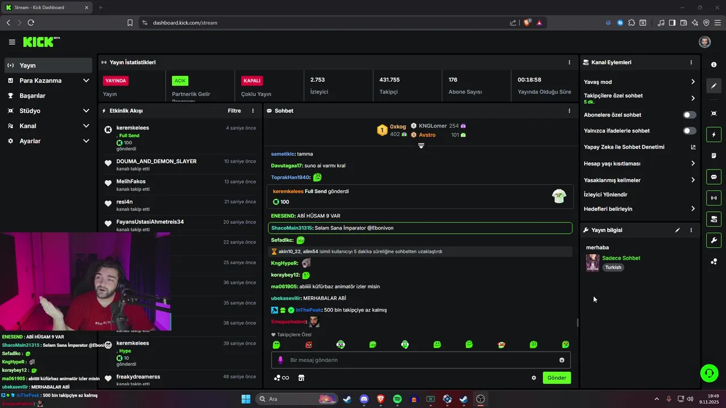Select Başarılar in the sidebar
Screen dimensions: 726x408
49,96
